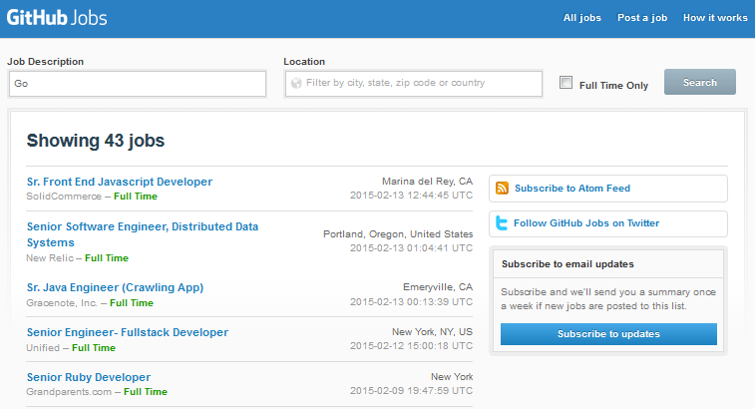Open How it works page
This screenshot has width=755, height=409.
[x=715, y=18]
